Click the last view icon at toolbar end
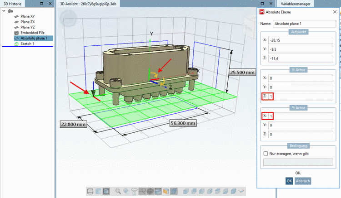This screenshot has width=341, height=198. pos(241,191)
